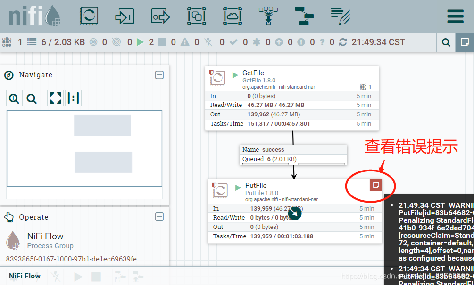The width and height of the screenshot is (474, 285).
Task: Click the Queued 6 (2.03 KB) row
Action: tap(293, 159)
